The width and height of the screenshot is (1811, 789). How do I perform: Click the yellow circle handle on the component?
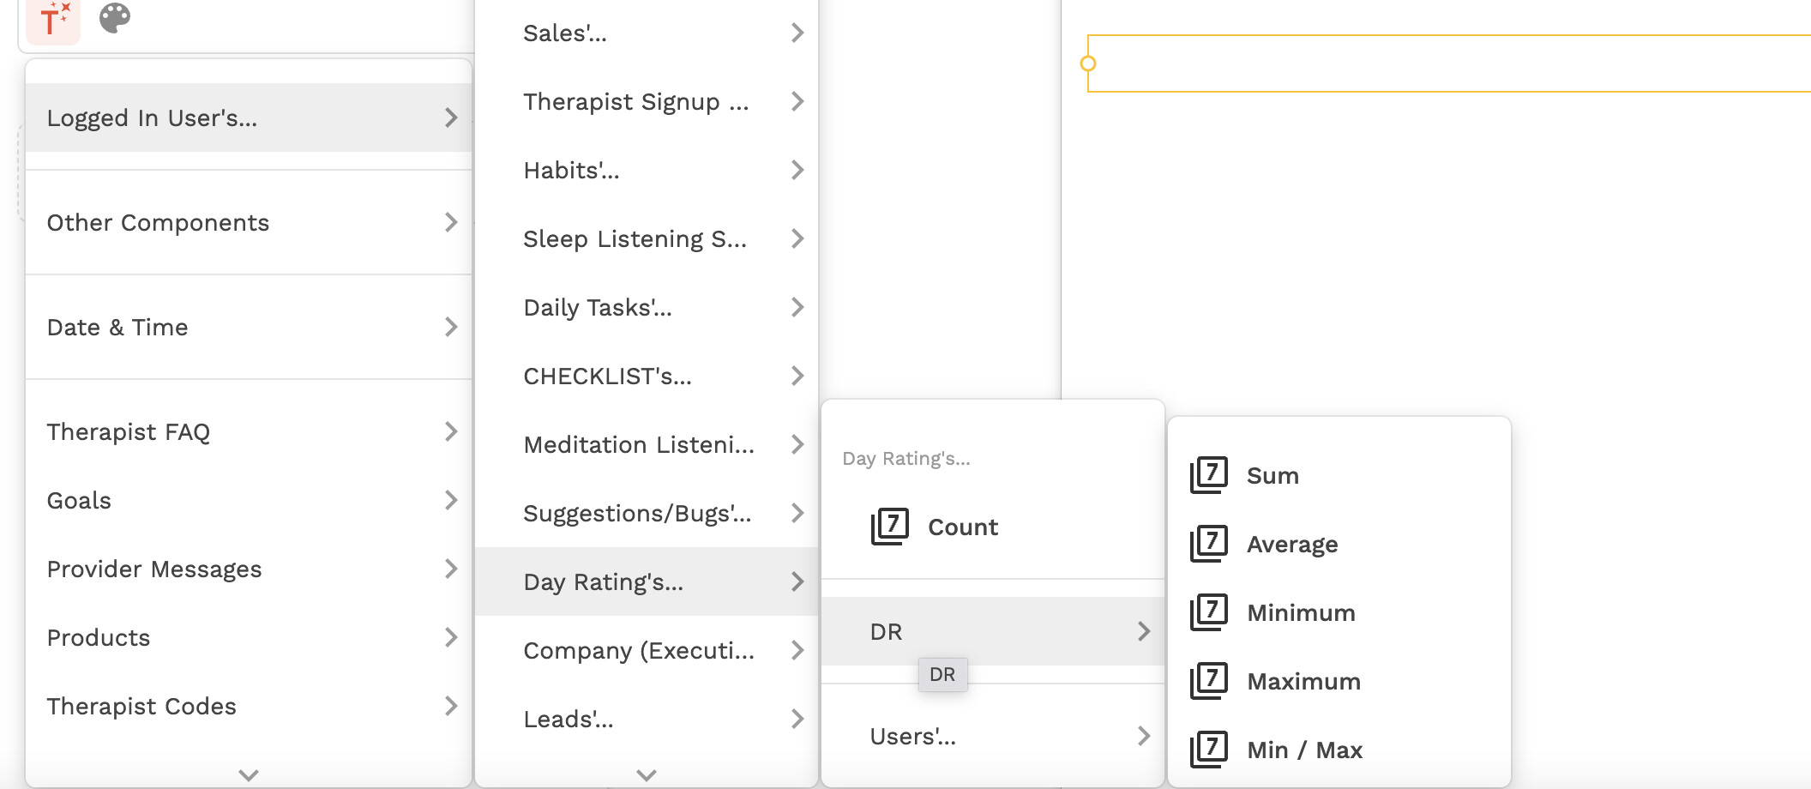tap(1088, 63)
